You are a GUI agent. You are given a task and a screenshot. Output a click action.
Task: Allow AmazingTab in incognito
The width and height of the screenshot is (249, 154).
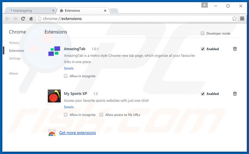click(x=66, y=76)
